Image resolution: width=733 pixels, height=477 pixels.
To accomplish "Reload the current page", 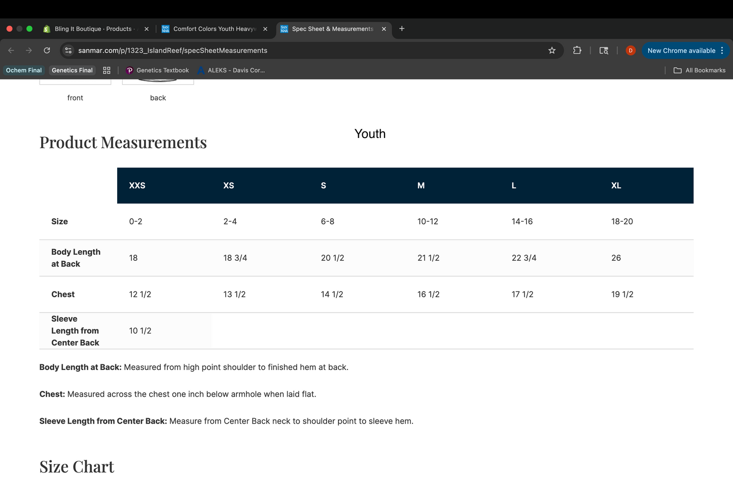I will coord(47,50).
